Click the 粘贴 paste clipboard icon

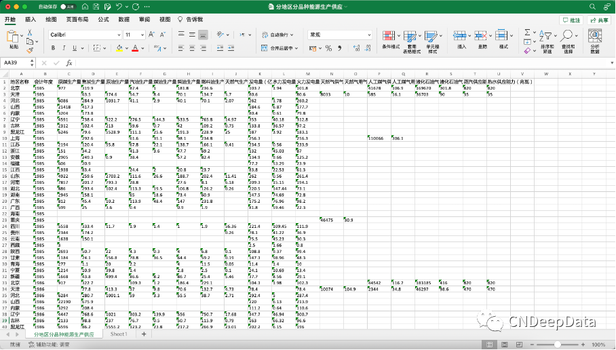tap(12, 37)
